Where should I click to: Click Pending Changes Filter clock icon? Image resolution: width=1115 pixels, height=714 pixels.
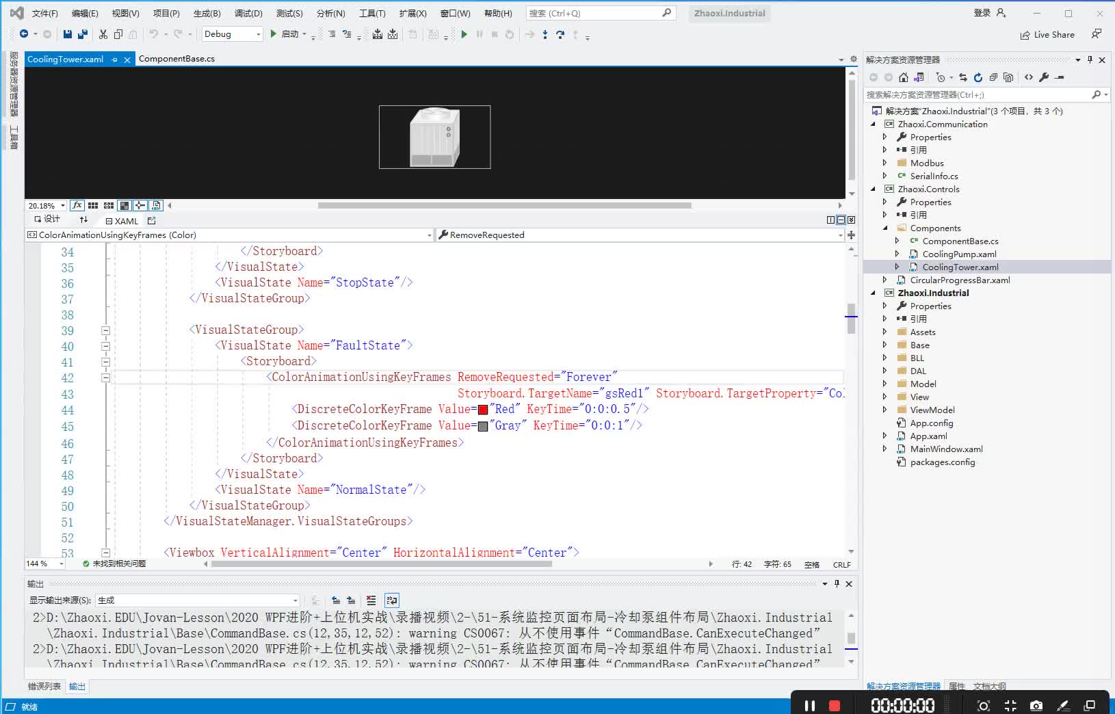(x=941, y=77)
